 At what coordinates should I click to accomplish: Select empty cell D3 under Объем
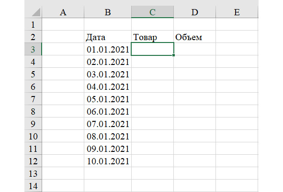194,49
